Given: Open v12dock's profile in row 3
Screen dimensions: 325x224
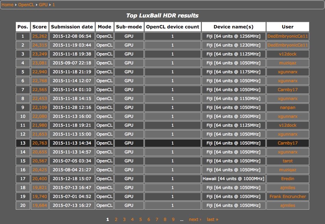Looking at the screenshot, I should click(288, 54).
